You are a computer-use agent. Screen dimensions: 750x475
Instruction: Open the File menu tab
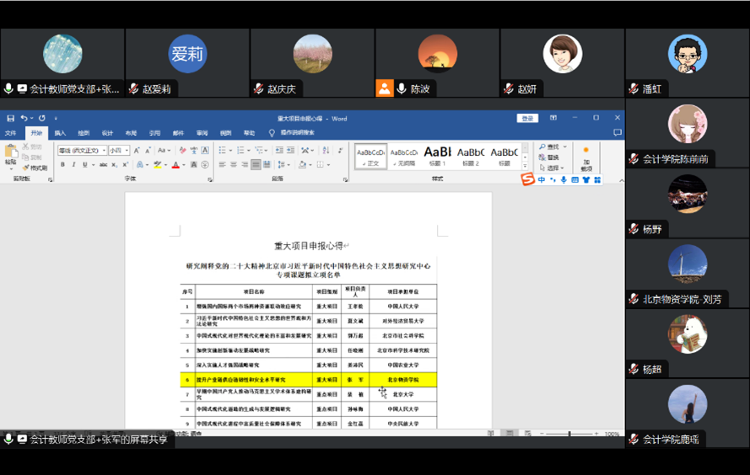pos(10,133)
